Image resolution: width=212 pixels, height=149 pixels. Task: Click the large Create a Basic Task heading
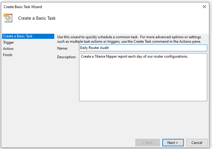pyautogui.click(x=37, y=18)
